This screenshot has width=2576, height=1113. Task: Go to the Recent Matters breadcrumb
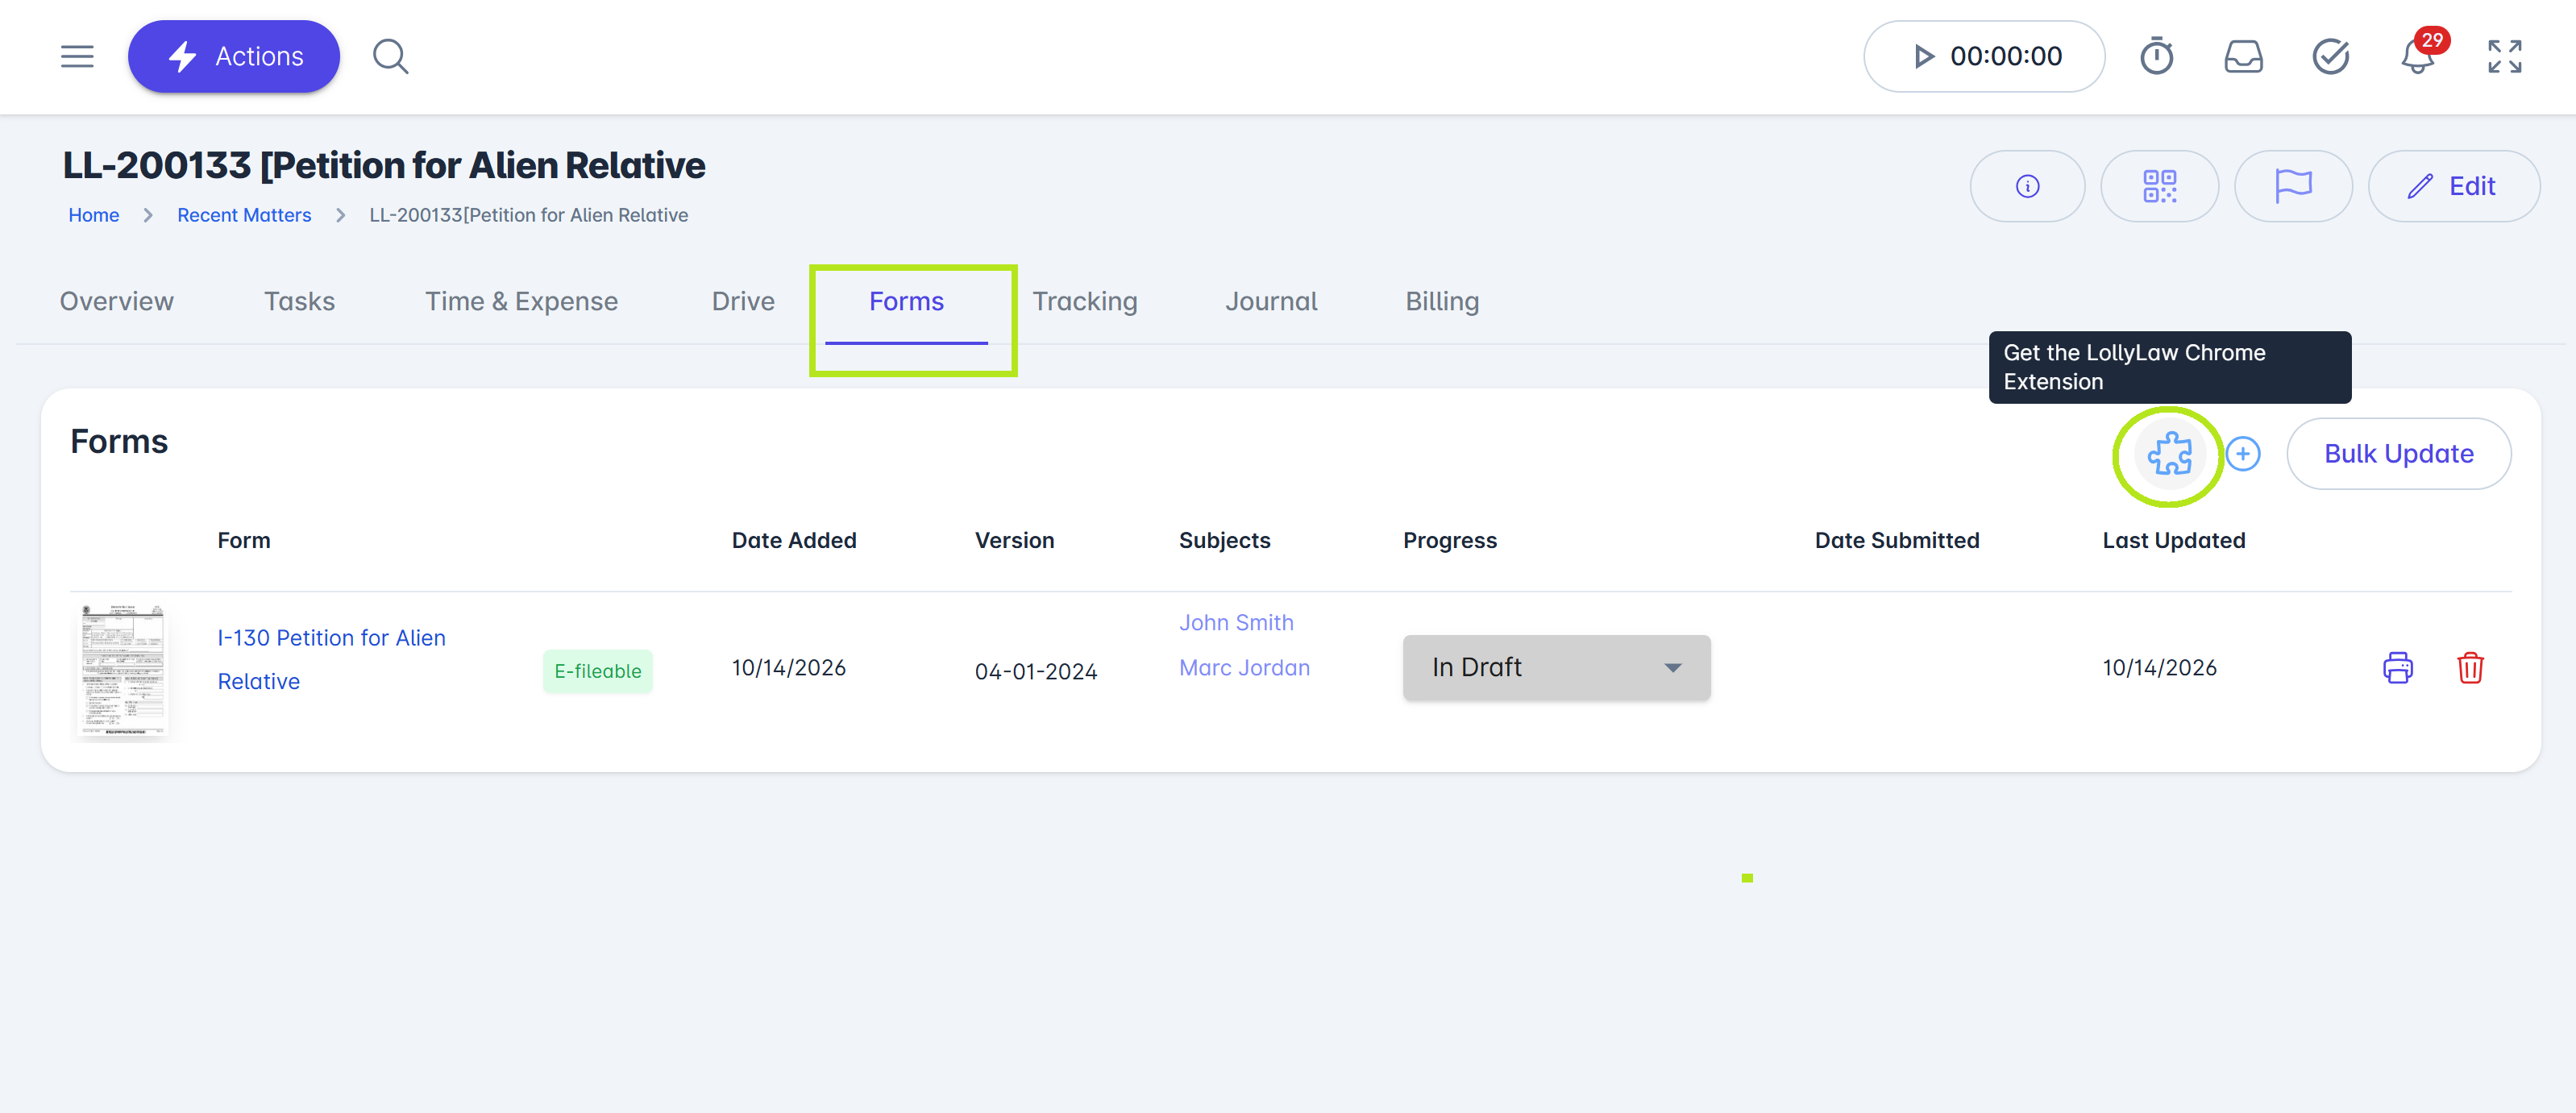tap(244, 215)
